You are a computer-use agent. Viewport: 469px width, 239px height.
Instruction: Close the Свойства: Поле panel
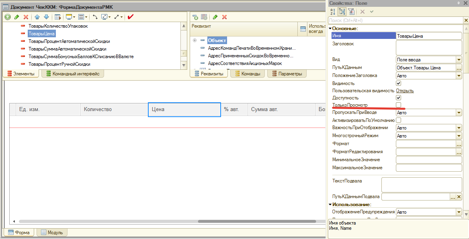click(x=465, y=3)
